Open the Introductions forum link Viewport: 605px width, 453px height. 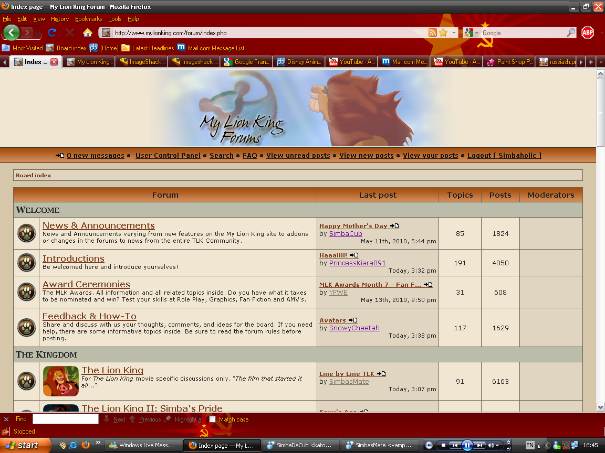(74, 258)
